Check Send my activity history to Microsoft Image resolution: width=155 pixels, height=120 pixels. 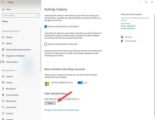[x=46, y=44]
